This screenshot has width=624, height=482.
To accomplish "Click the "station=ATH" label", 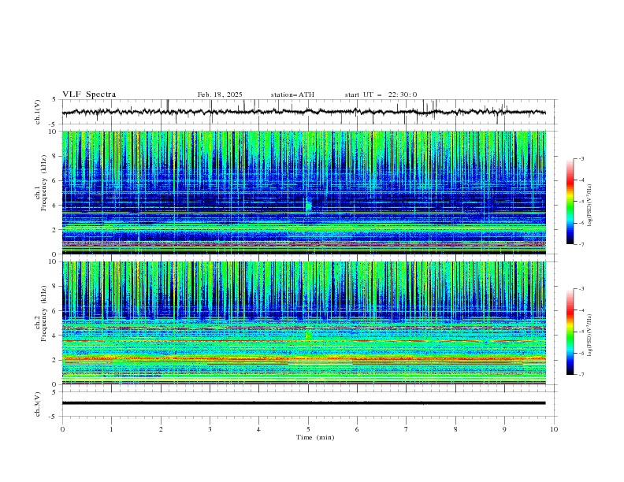I will [x=292, y=95].
